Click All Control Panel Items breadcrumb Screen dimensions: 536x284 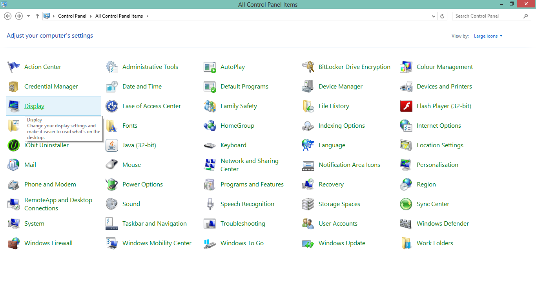[119, 16]
